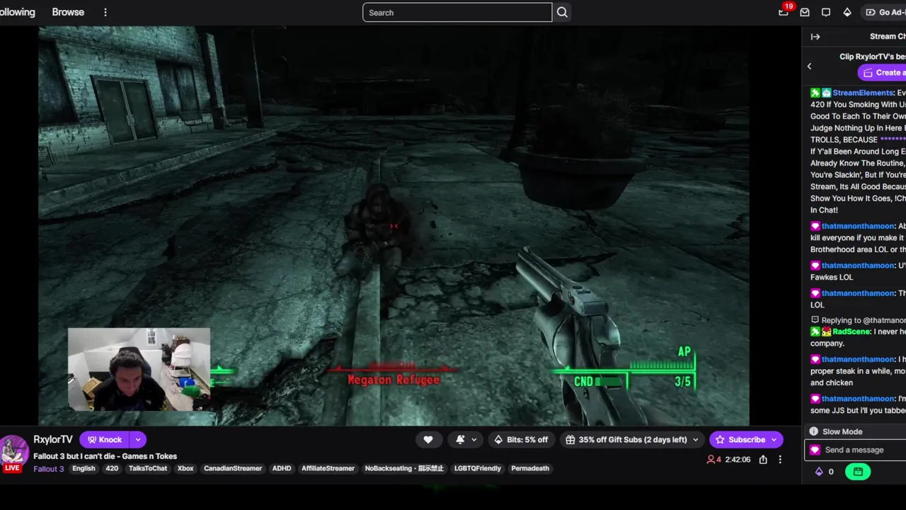
Task: Click the AffiliateStreamer tag
Action: click(328, 468)
